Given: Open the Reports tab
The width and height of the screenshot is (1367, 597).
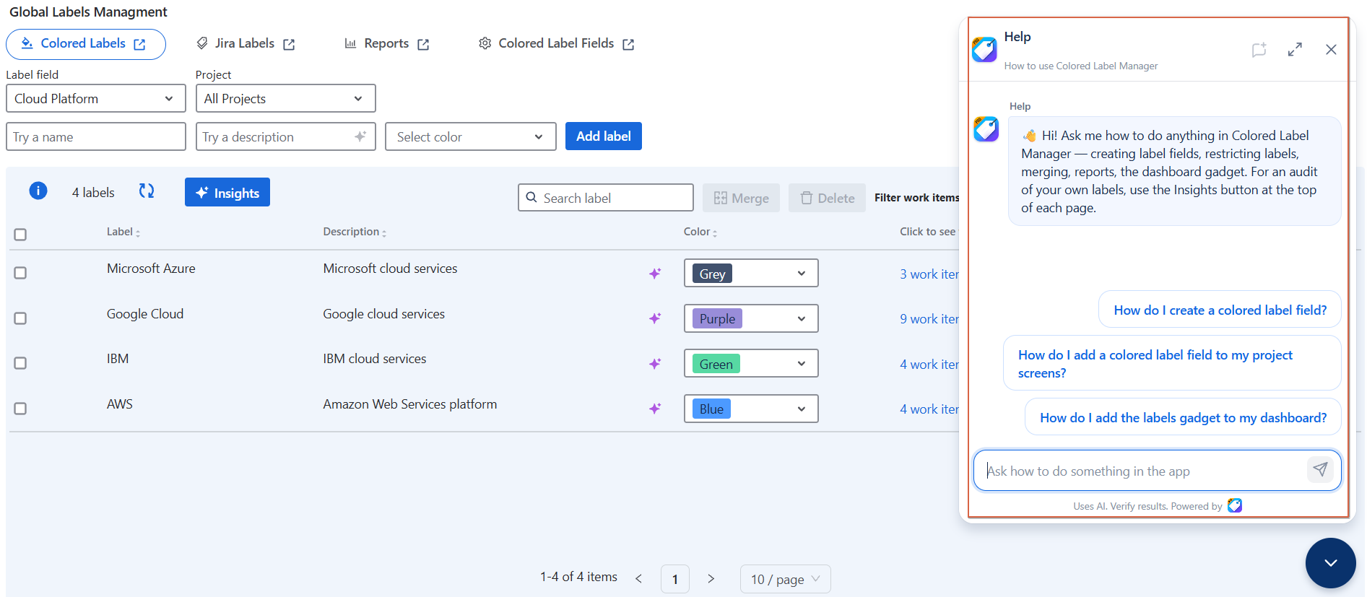Looking at the screenshot, I should [x=387, y=44].
